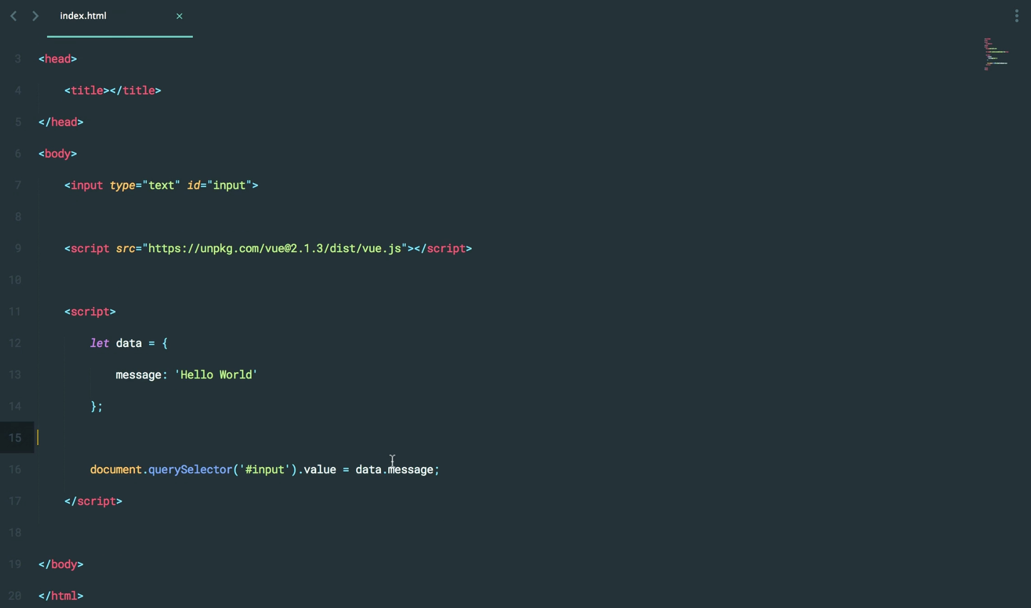Click the closing html tag
This screenshot has height=608, width=1031.
(61, 596)
